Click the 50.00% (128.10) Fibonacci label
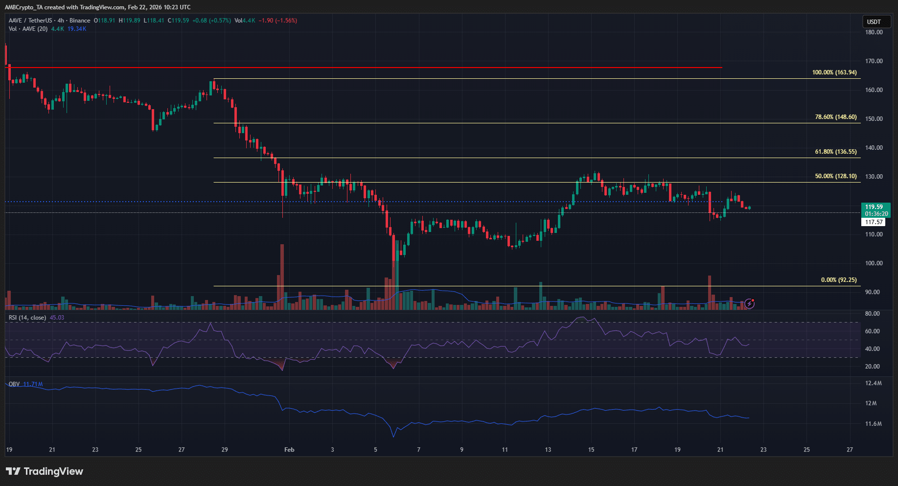The height and width of the screenshot is (486, 898). point(835,176)
